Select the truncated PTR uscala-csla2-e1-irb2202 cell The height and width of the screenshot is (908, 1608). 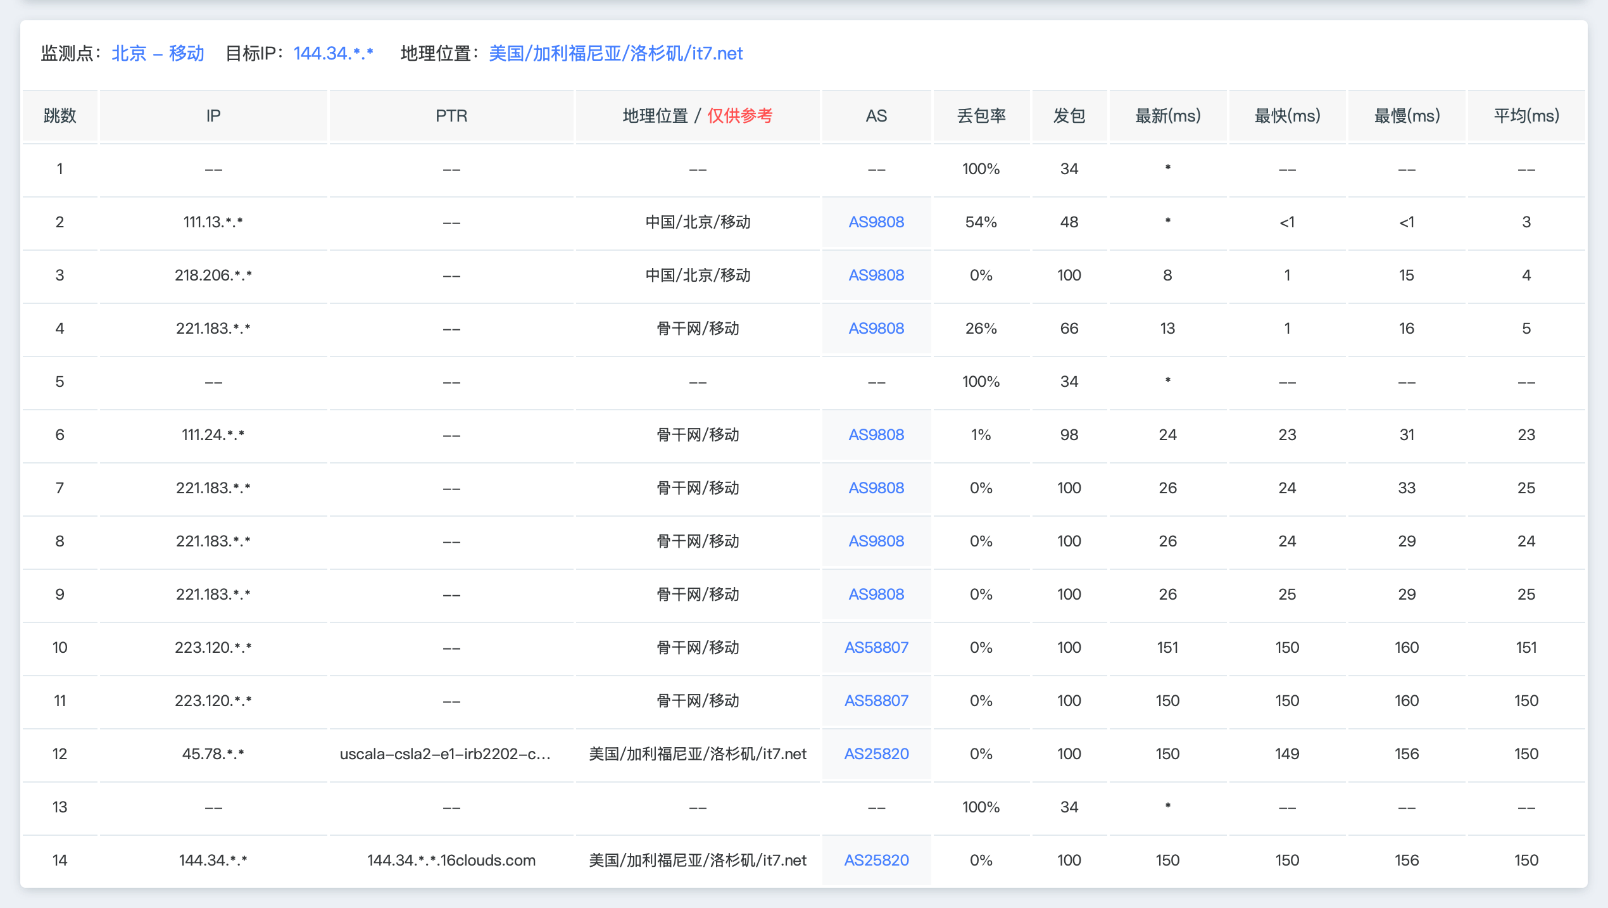coord(445,754)
